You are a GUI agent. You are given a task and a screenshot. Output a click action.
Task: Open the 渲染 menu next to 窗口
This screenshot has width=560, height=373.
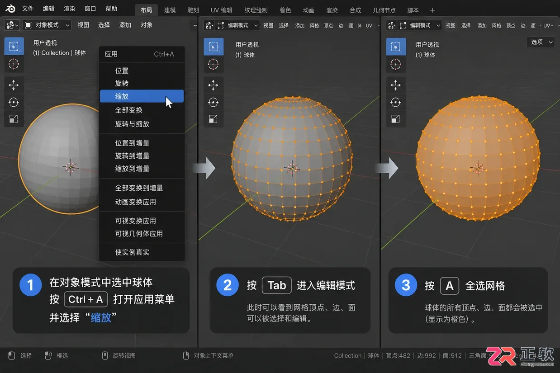tap(70, 9)
